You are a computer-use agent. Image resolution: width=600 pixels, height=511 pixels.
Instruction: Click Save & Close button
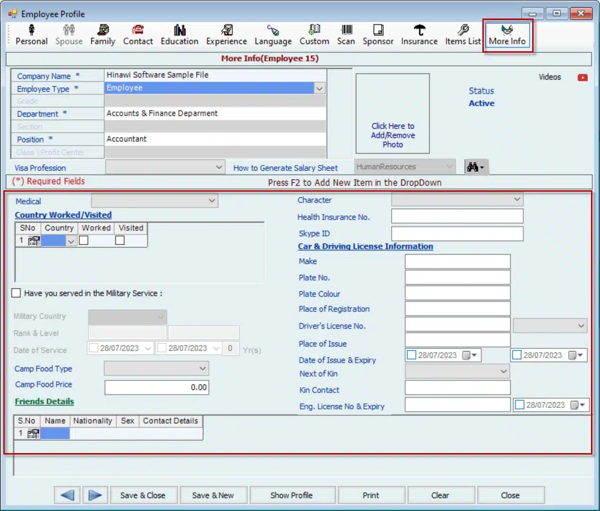tap(143, 495)
